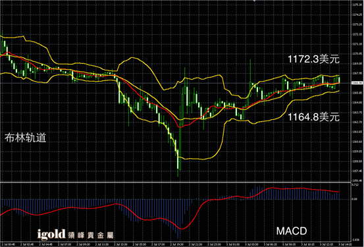Screen dimensions: 364x247
Task: Click the 1172.3美元 resistance label
Action: coord(313,59)
